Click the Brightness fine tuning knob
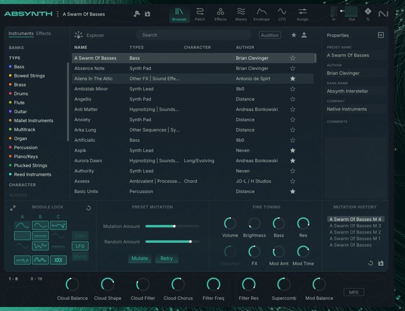405x311 pixels. (x=254, y=223)
